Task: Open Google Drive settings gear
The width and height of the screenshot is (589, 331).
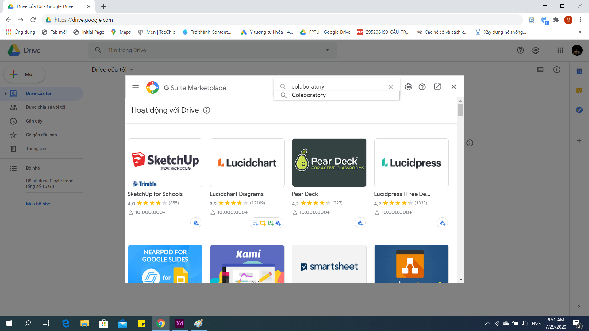Action: 536,50
